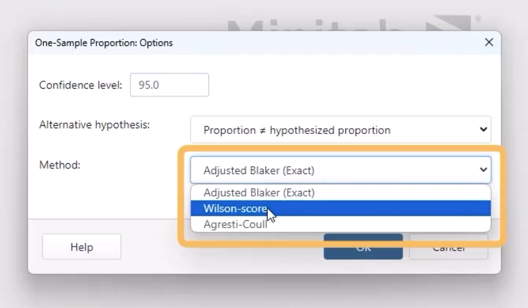This screenshot has width=528, height=308.
Task: Click the Confidence level input field
Action: click(169, 85)
